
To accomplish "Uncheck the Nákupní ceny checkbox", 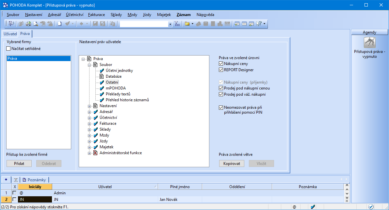I will [221, 64].
